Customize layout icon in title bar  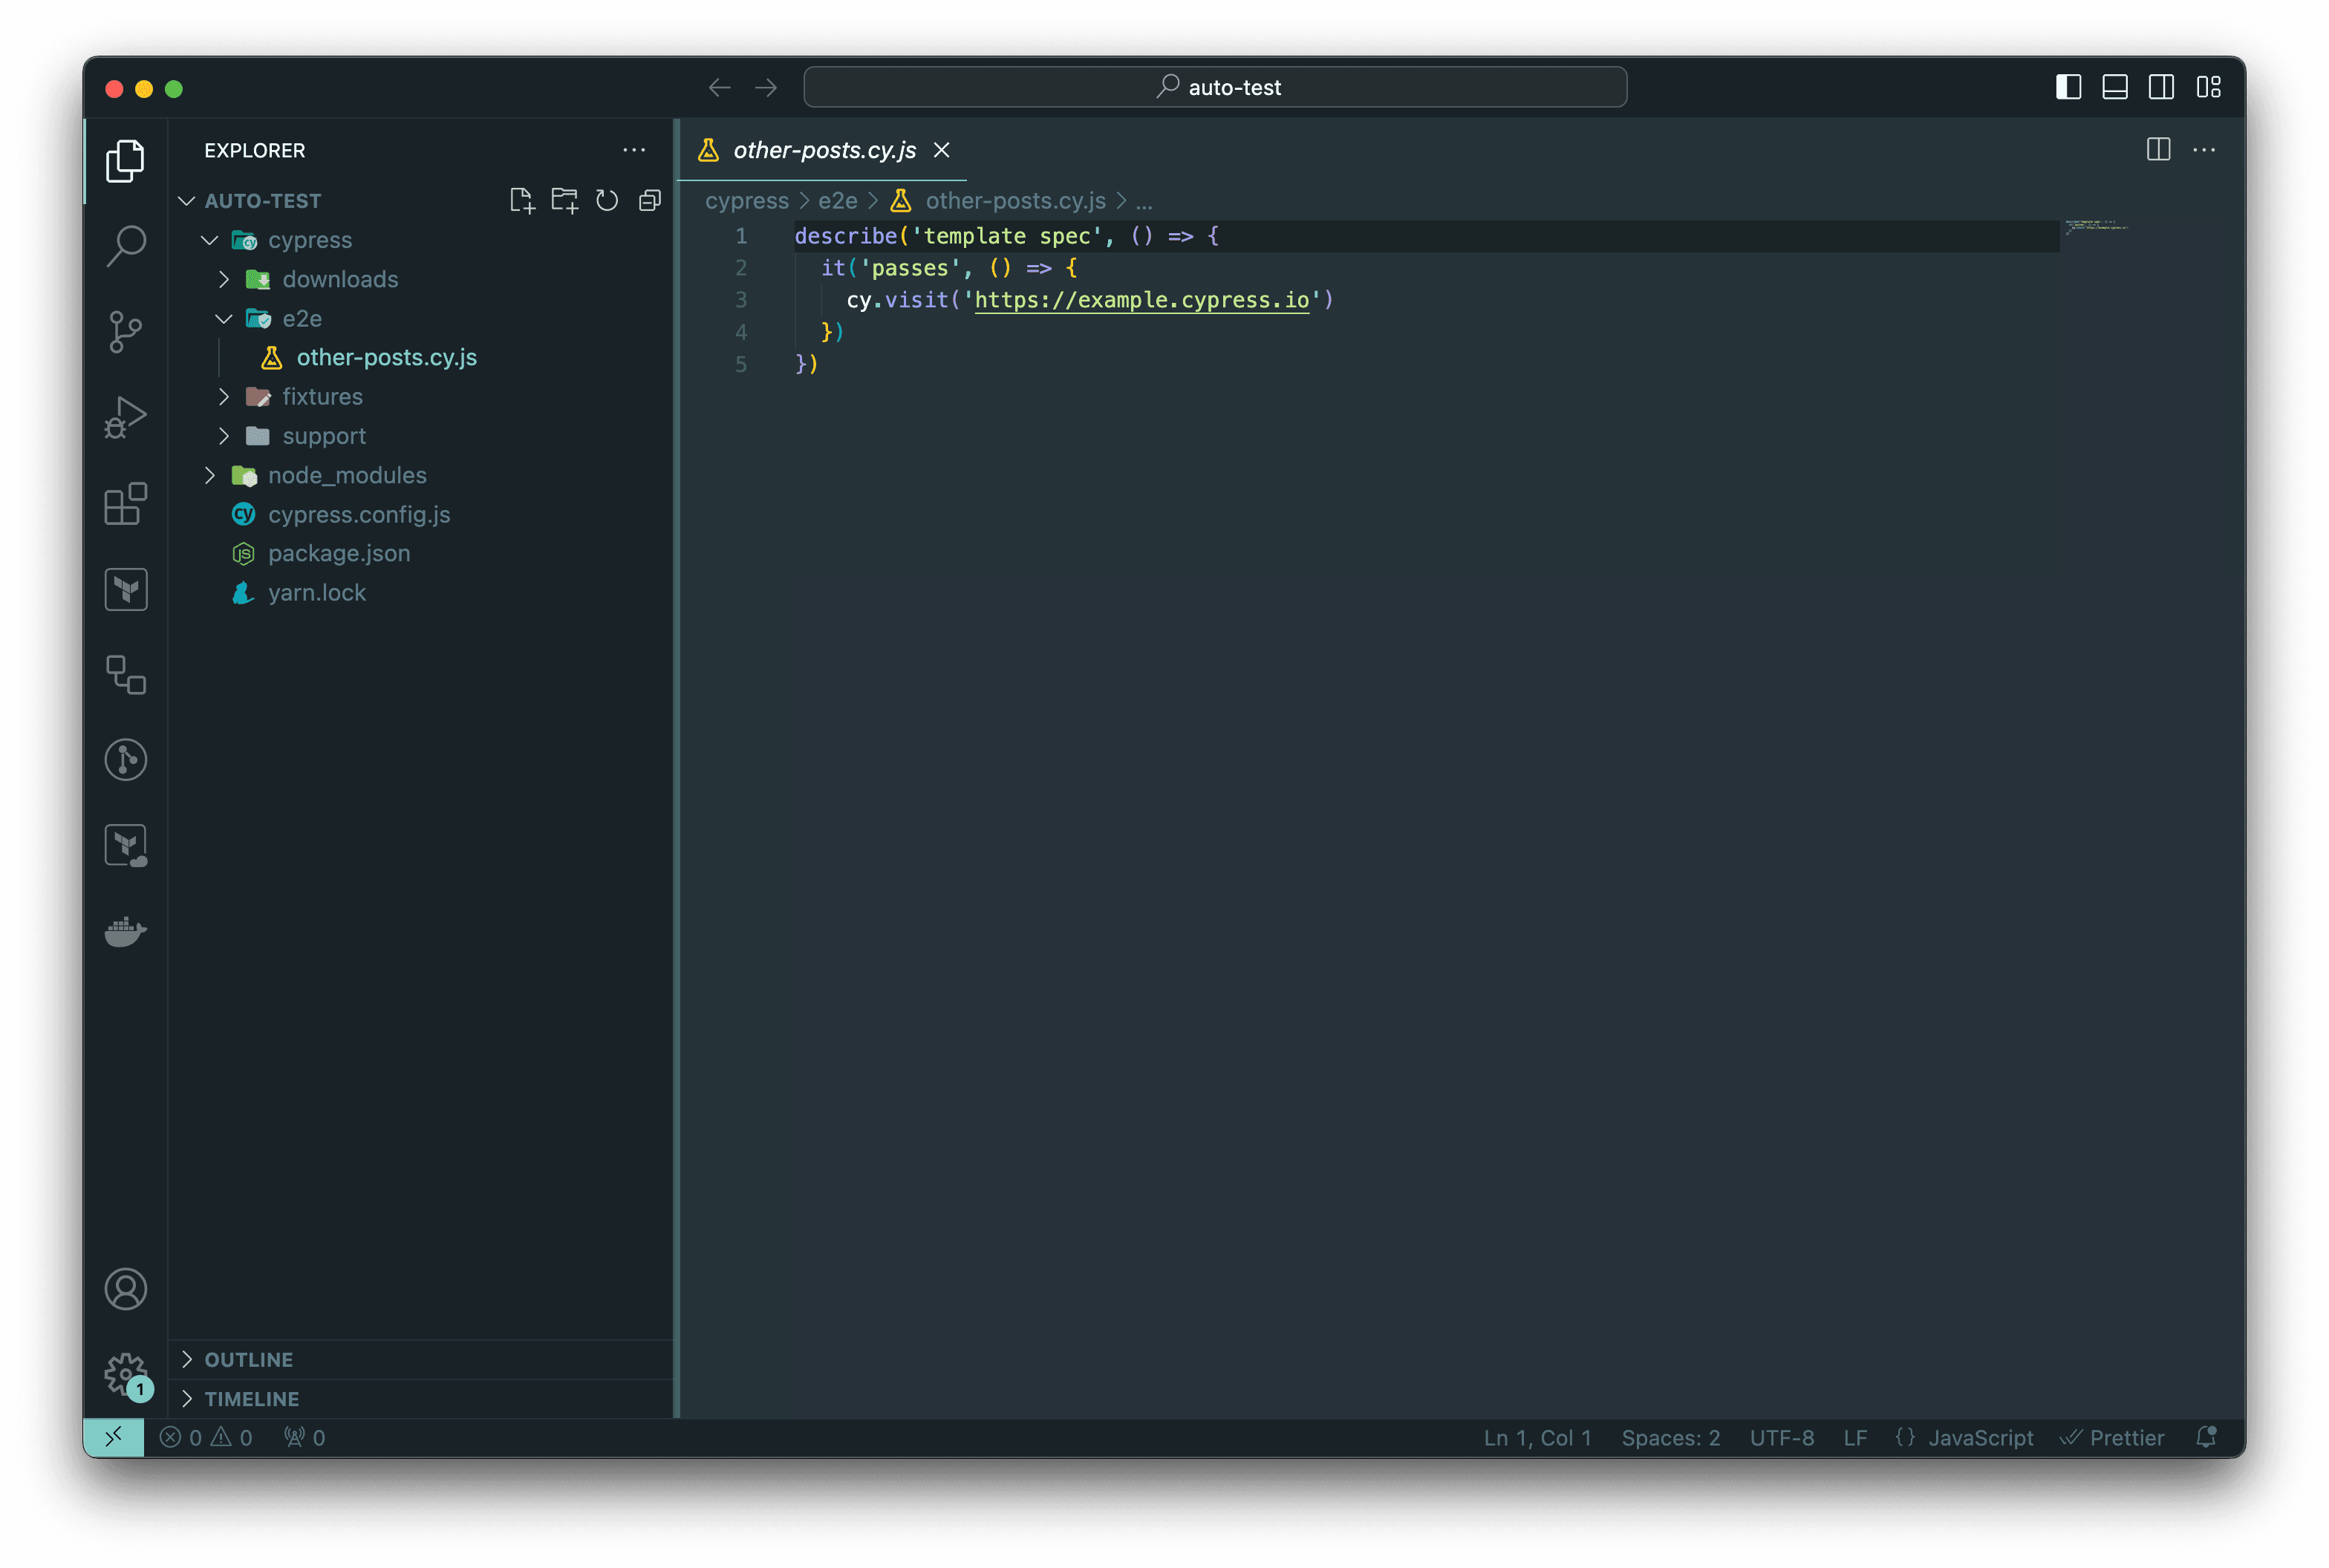(x=2209, y=87)
